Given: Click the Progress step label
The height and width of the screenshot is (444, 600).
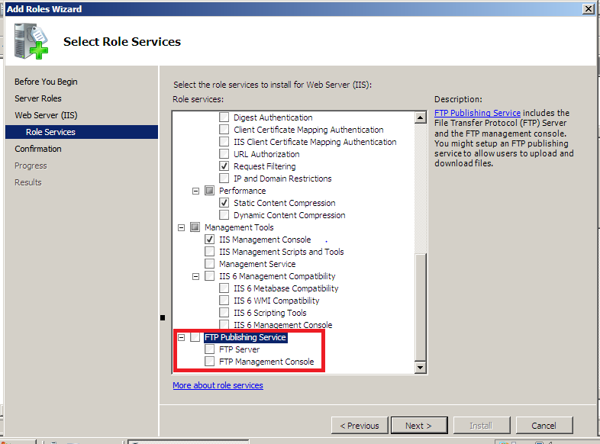Looking at the screenshot, I should [x=31, y=166].
